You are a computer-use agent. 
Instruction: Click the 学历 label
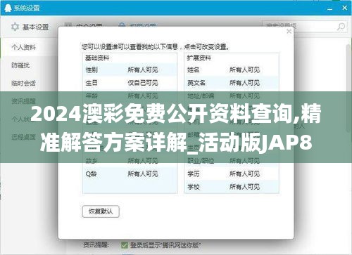(193, 174)
